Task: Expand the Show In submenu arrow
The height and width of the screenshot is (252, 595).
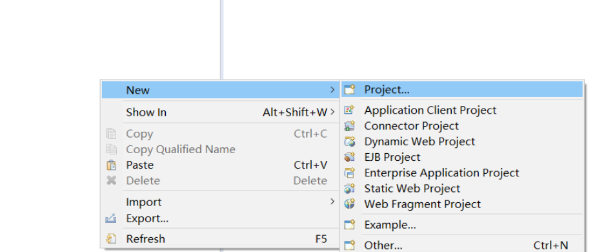Action: coord(332,112)
